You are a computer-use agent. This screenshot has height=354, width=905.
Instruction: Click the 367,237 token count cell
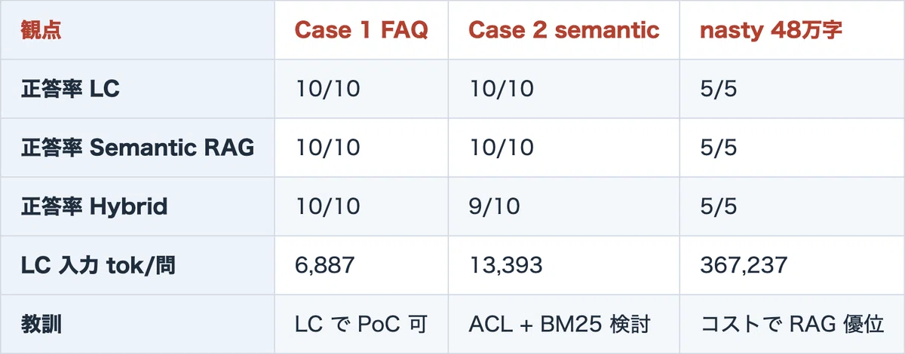(744, 265)
